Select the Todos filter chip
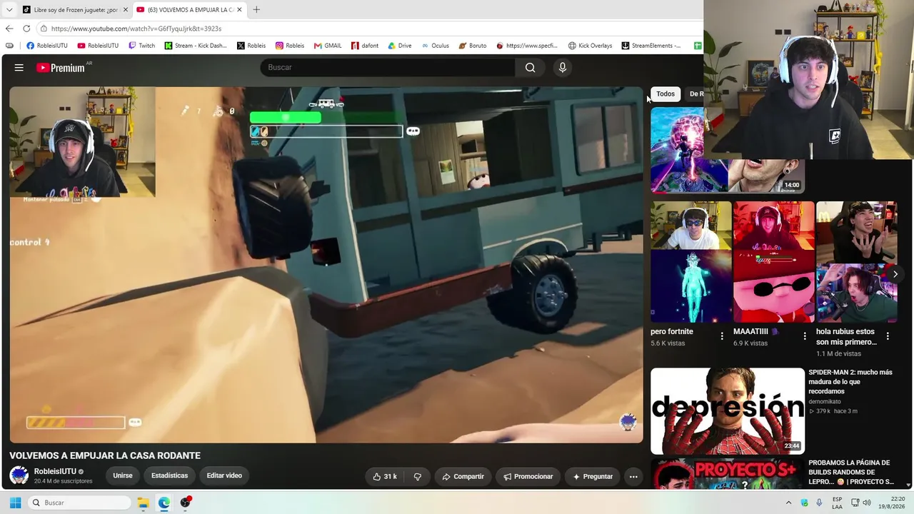Screen dimensions: 914x514 (666, 94)
